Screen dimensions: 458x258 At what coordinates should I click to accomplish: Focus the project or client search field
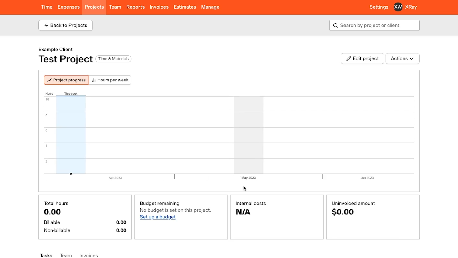[374, 25]
